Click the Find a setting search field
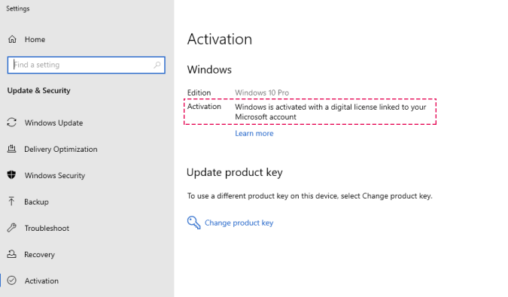Viewport: 508px width, 297px height. pyautogui.click(x=87, y=65)
